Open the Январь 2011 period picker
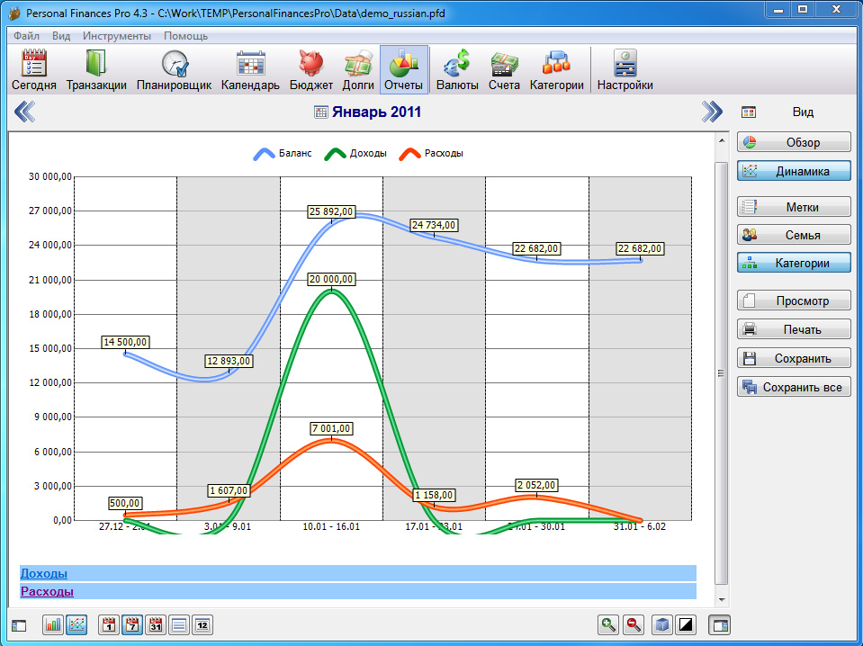863x646 pixels. pos(367,112)
